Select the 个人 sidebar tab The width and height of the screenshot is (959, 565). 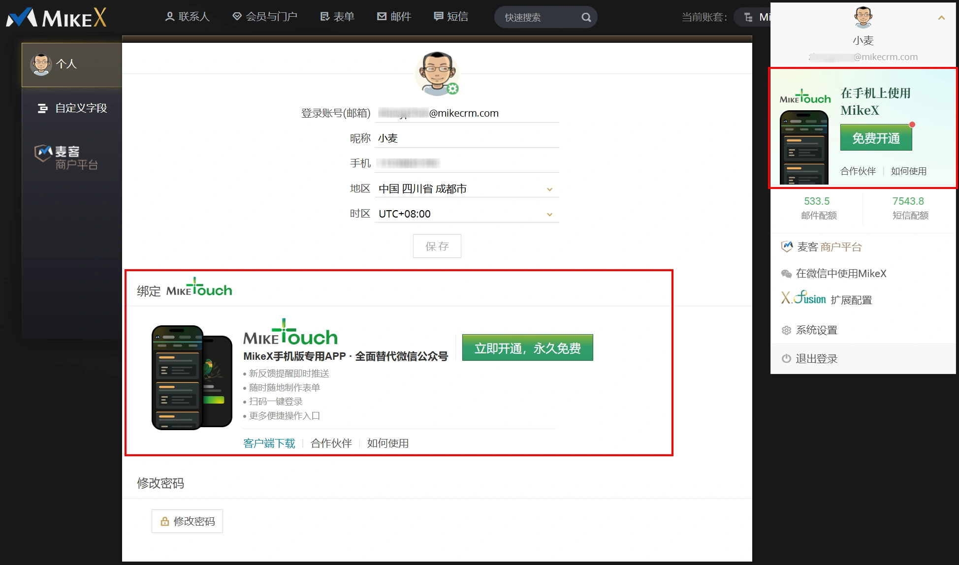(x=72, y=64)
